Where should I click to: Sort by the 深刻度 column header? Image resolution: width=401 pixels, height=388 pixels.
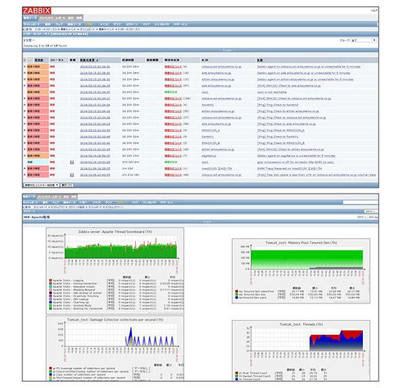pyautogui.click(x=39, y=60)
